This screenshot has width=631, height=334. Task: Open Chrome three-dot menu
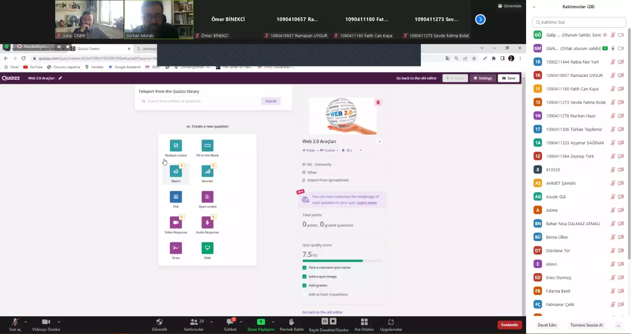tap(520, 58)
